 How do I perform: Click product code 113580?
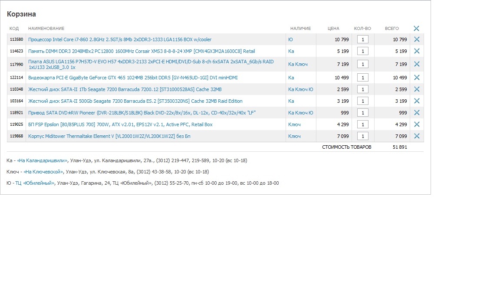[16, 39]
